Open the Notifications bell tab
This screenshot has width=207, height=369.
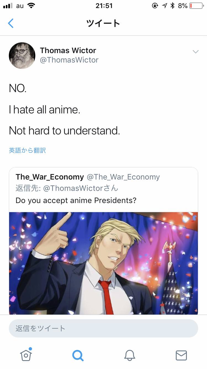(x=129, y=355)
